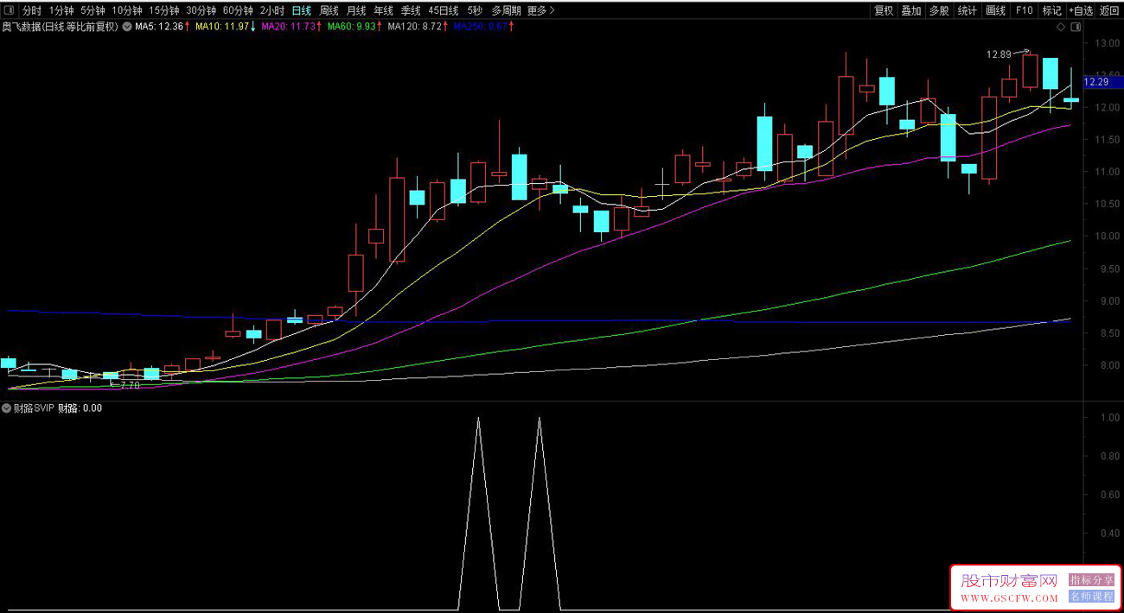Select the 15分钟 period tab
Viewport: 1124px width, 613px height.
164,11
